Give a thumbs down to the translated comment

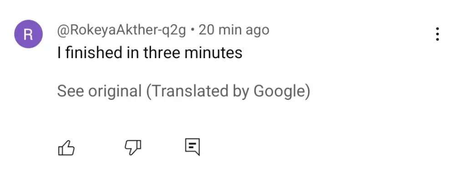pyautogui.click(x=132, y=148)
